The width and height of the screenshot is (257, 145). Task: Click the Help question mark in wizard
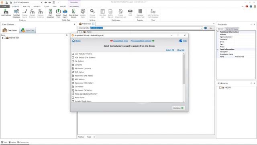tap(181, 41)
